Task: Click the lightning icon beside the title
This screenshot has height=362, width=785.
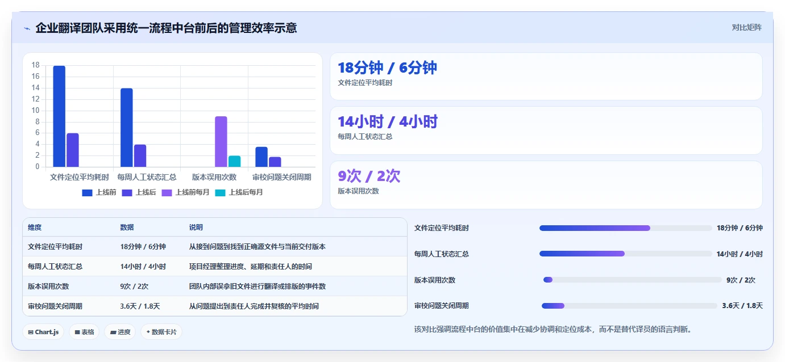Action: point(27,28)
